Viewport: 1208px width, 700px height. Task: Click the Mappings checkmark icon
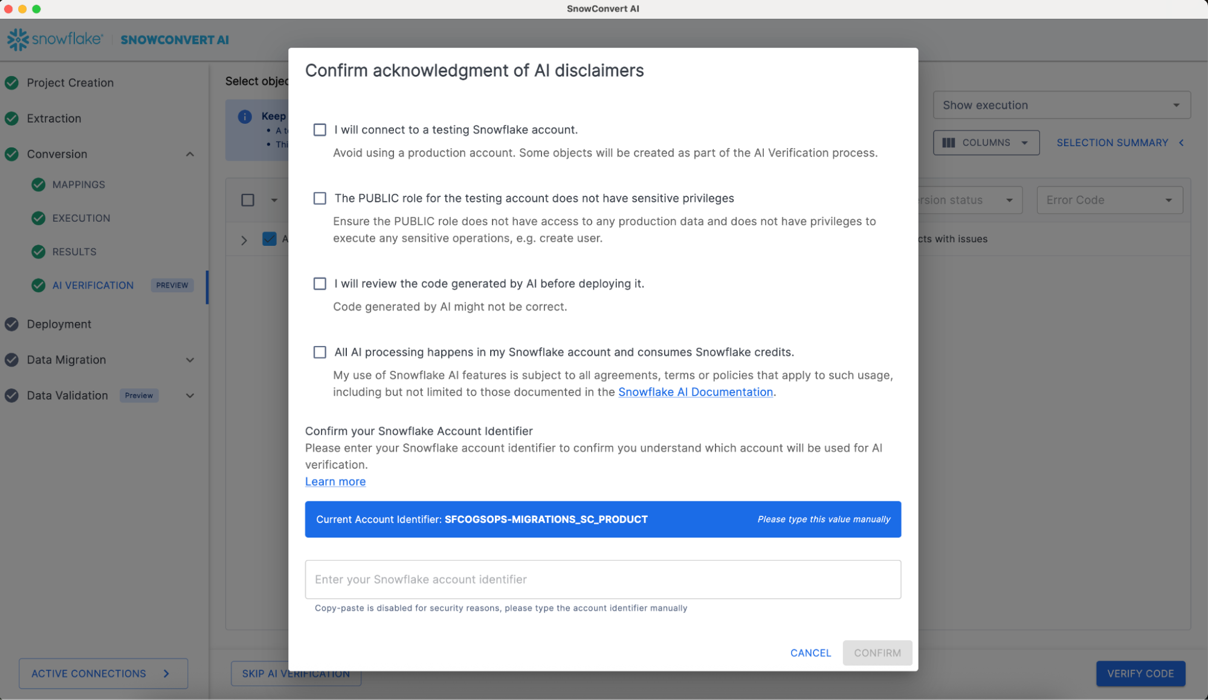pos(38,185)
